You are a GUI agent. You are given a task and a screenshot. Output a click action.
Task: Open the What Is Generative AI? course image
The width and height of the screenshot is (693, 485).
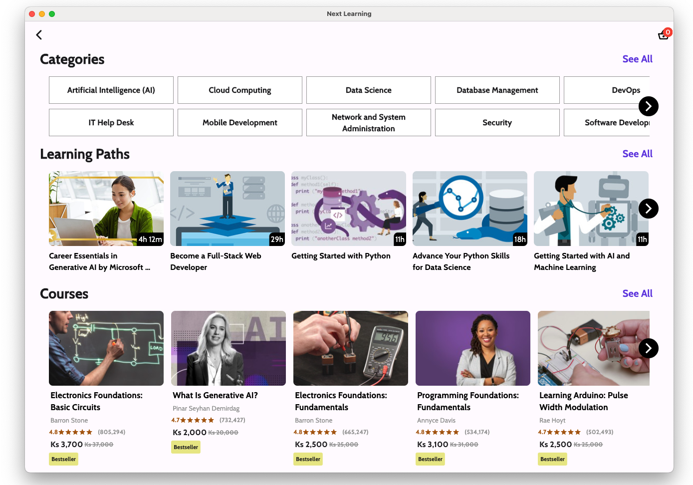point(229,348)
